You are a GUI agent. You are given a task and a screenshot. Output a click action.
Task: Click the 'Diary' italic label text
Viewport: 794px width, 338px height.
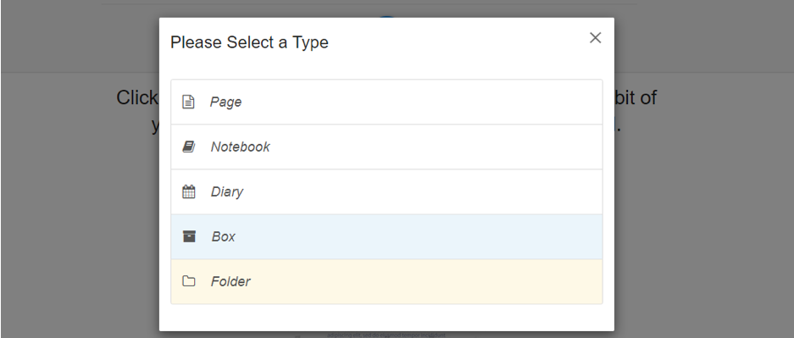pyautogui.click(x=227, y=192)
